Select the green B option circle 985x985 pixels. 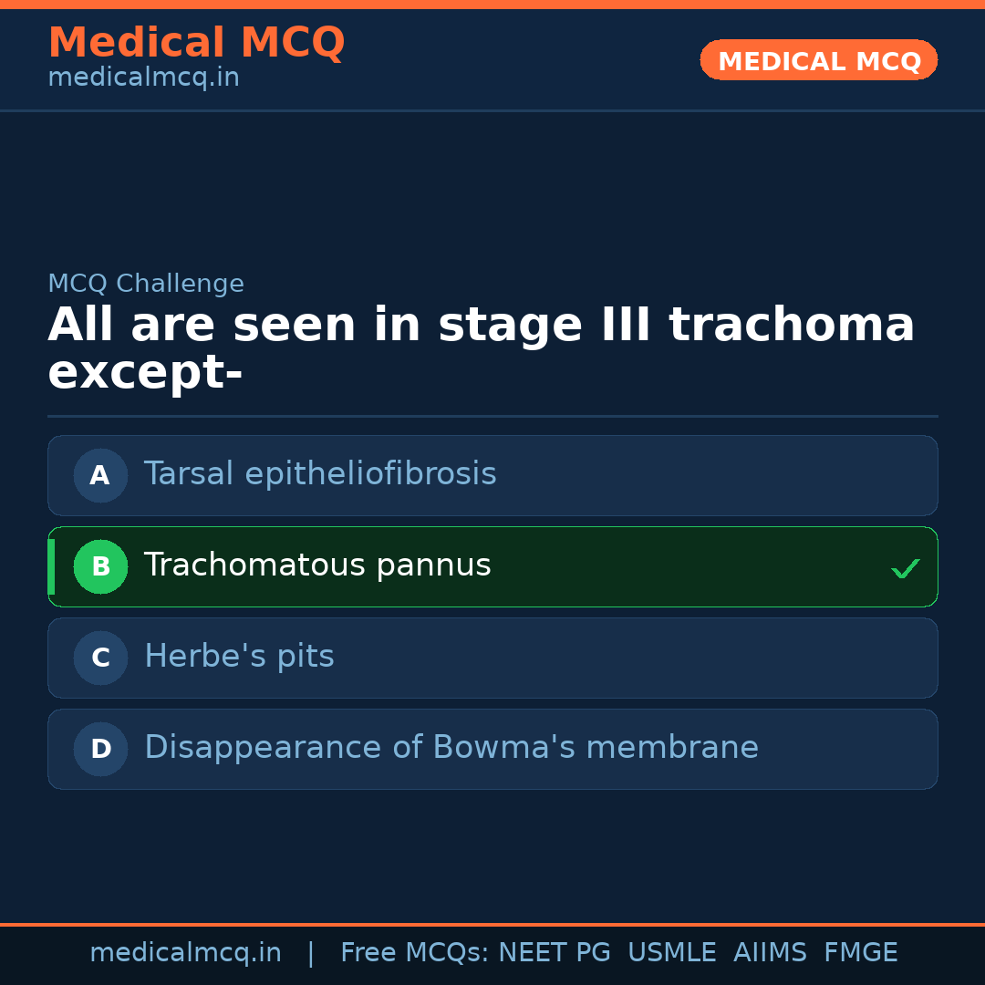pyautogui.click(x=100, y=566)
